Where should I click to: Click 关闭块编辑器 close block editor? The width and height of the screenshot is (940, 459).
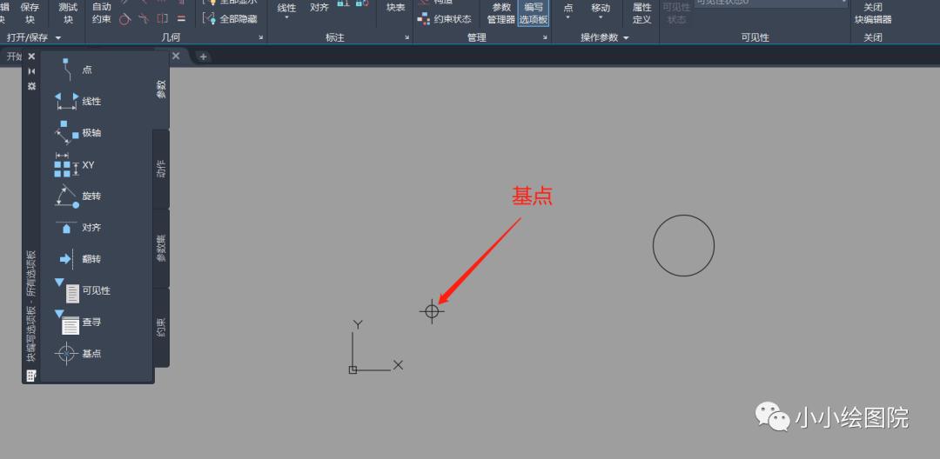pyautogui.click(x=873, y=12)
